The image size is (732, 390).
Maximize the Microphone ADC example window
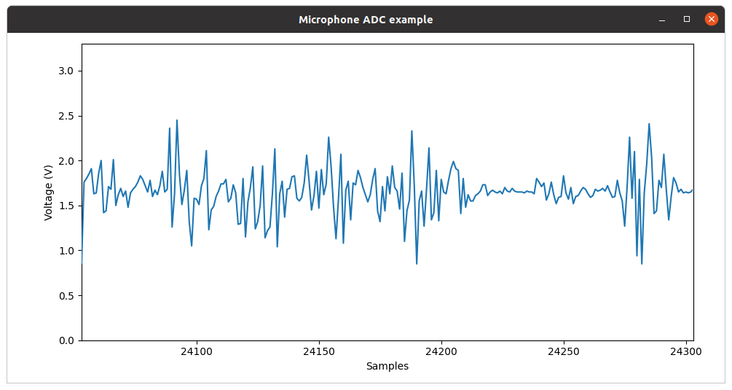pos(687,20)
